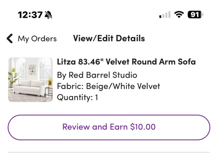Tap the Wi-Fi status icon
218x156 pixels.
tap(178, 15)
